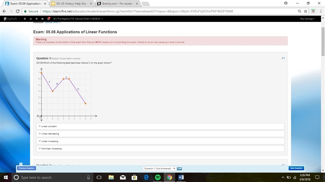Open the Mia Santiago user menu

(x=308, y=19)
